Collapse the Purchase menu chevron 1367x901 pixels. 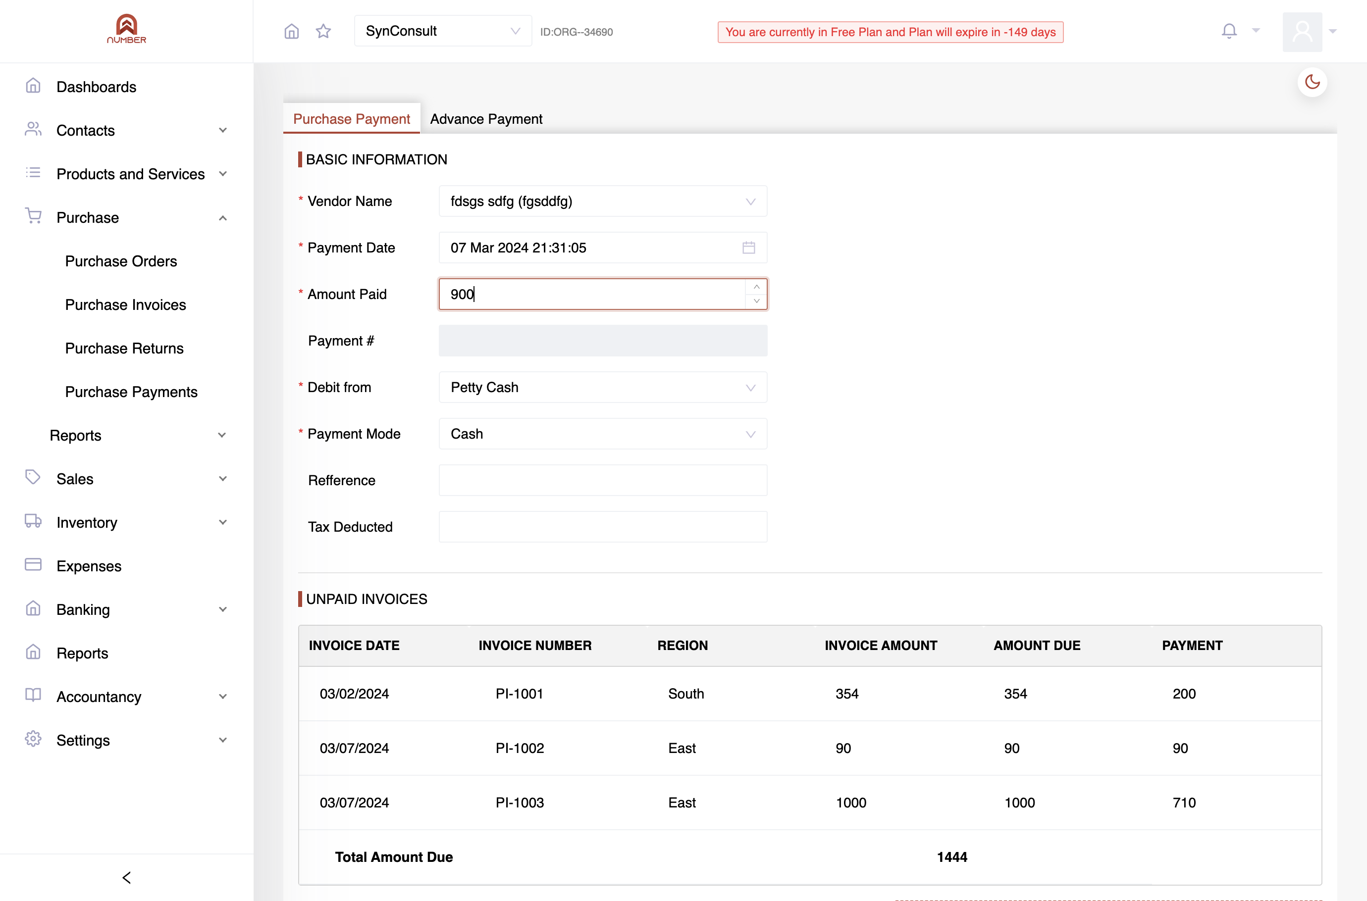[x=223, y=218]
